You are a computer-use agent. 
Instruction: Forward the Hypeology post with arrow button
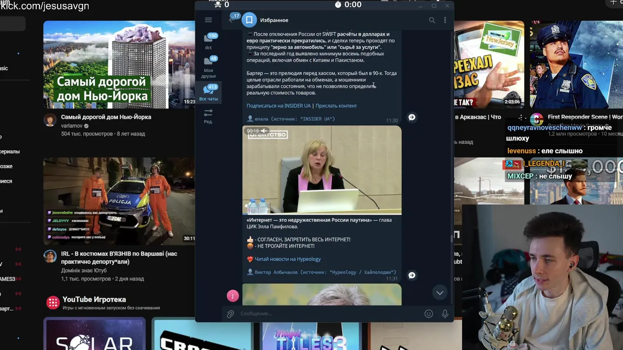[412, 275]
